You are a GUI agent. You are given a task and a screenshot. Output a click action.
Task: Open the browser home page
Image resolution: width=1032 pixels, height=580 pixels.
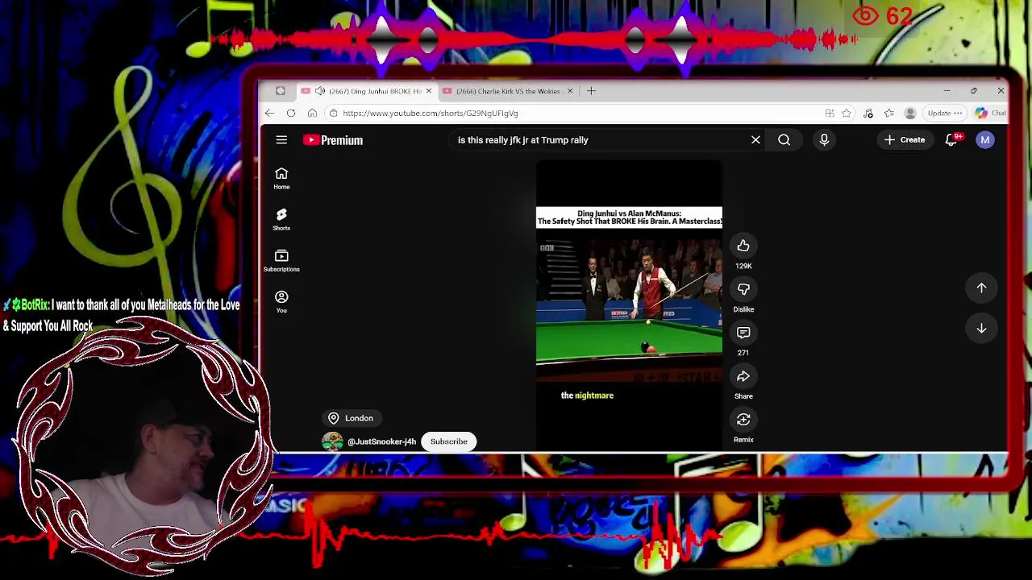click(313, 114)
